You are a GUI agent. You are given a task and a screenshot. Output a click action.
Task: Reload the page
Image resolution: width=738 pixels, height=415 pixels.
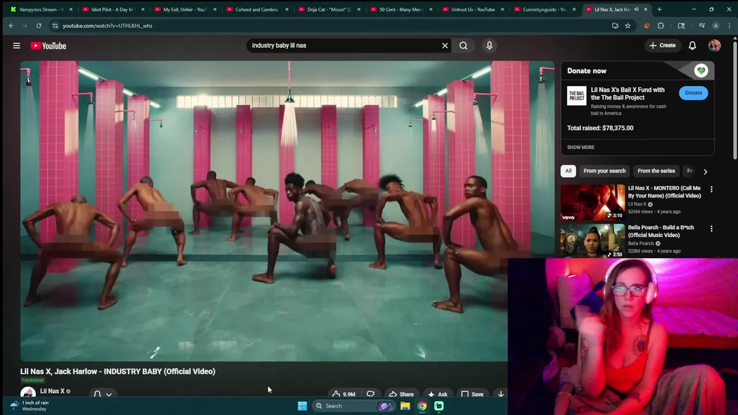point(39,25)
